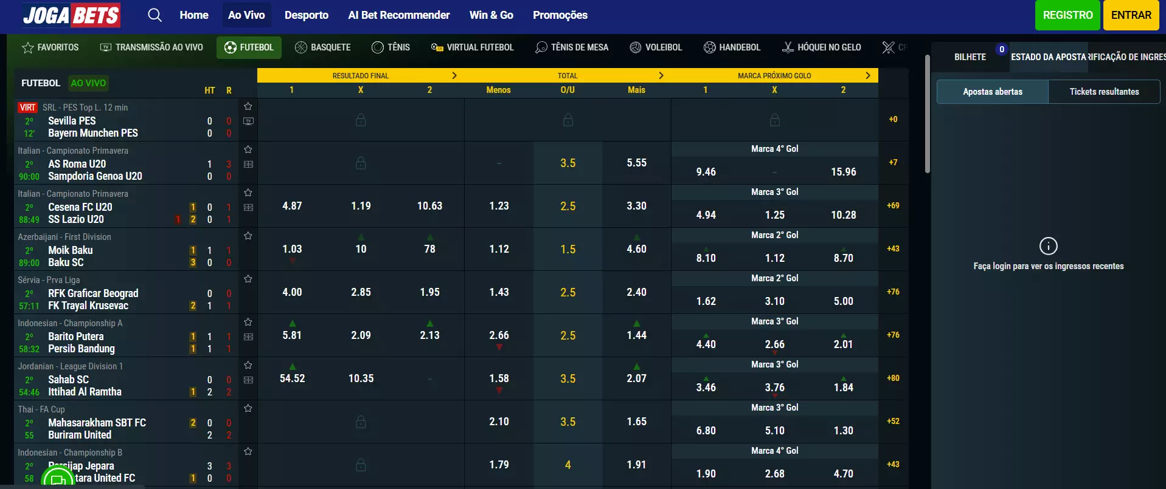Select the Basquete sport icon

coord(301,47)
